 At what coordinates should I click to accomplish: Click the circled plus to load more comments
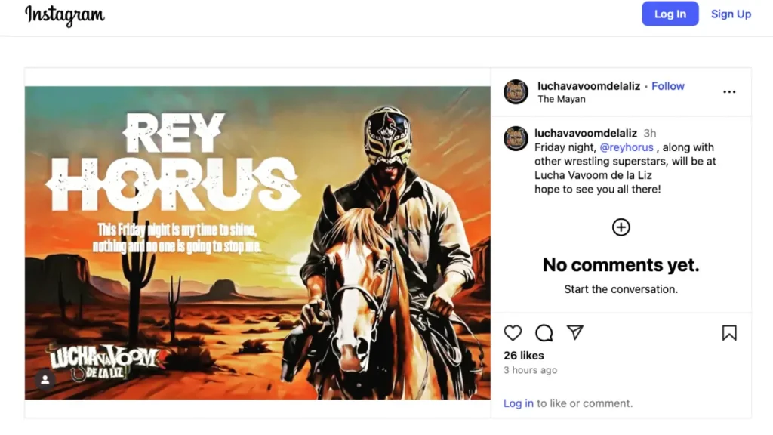pyautogui.click(x=621, y=227)
